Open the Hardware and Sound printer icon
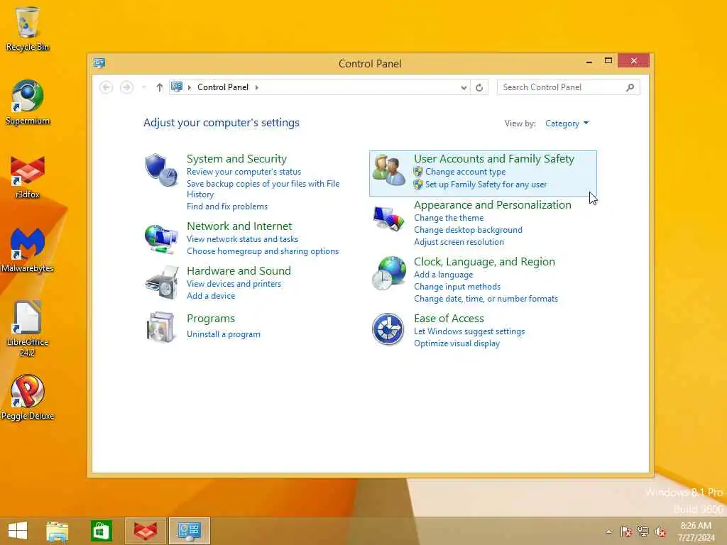 tap(161, 282)
